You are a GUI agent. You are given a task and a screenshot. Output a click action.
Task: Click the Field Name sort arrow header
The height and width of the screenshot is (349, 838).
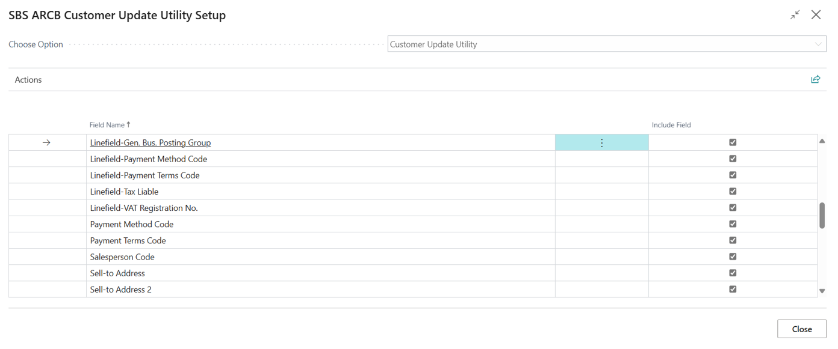(x=110, y=125)
